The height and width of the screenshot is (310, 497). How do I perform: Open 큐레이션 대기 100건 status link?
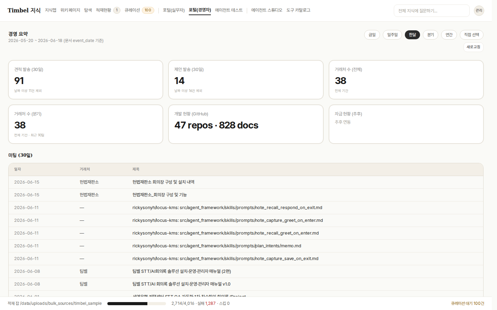click(467, 303)
